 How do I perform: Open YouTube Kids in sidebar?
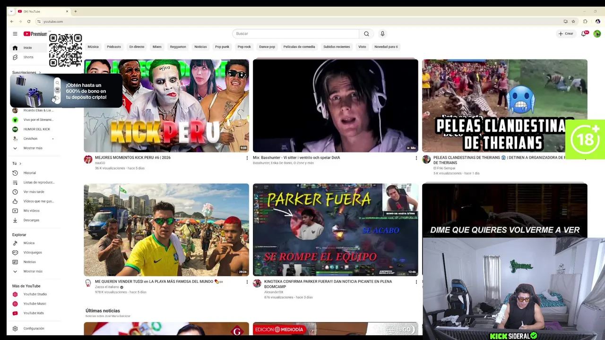(x=33, y=313)
